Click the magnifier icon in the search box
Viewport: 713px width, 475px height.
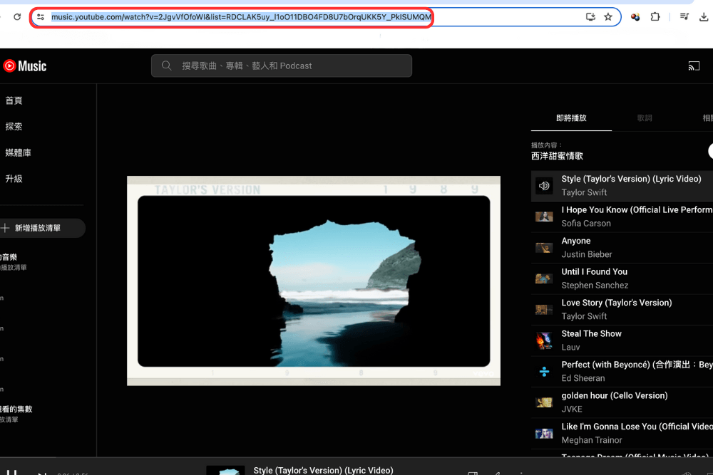click(166, 66)
